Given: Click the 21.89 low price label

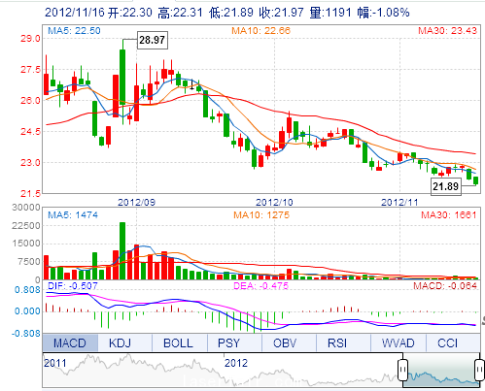Looking at the screenshot, I should [x=446, y=186].
